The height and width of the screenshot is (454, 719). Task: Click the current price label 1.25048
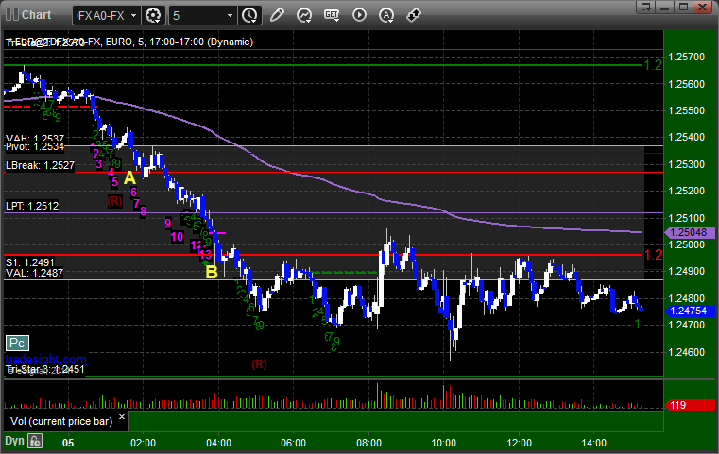pyautogui.click(x=688, y=232)
